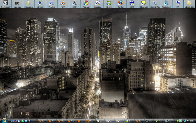Screen dimensions: 196x123
Task: Open the shortcut between the green folder and Control
Action: [x=40, y=4]
